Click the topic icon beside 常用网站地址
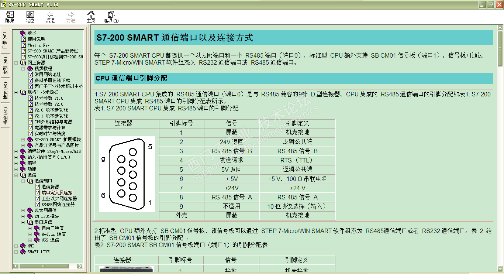The width and height of the screenshot is (504, 274). (x=31, y=74)
